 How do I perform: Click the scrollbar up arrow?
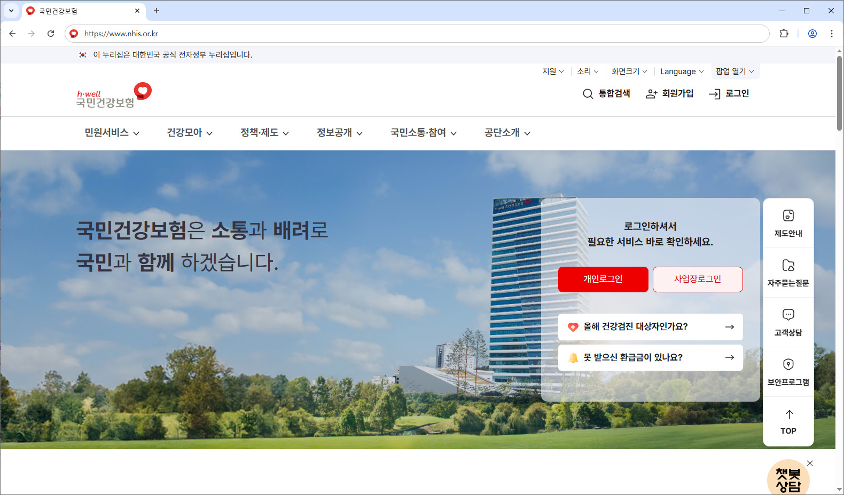[840, 51]
